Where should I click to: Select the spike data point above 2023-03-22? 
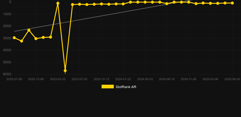click(58, 3)
